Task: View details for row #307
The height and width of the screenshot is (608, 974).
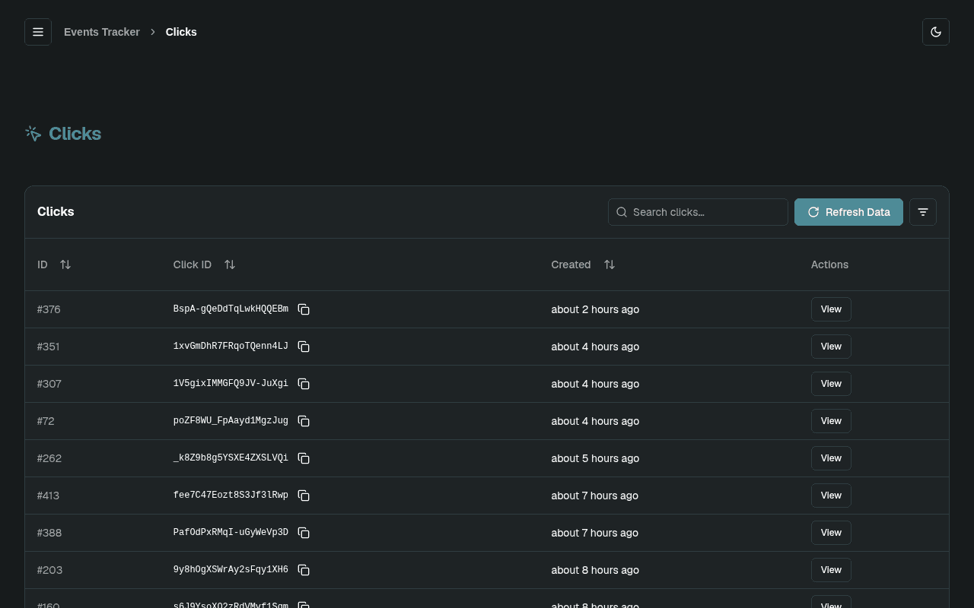Action: [831, 384]
